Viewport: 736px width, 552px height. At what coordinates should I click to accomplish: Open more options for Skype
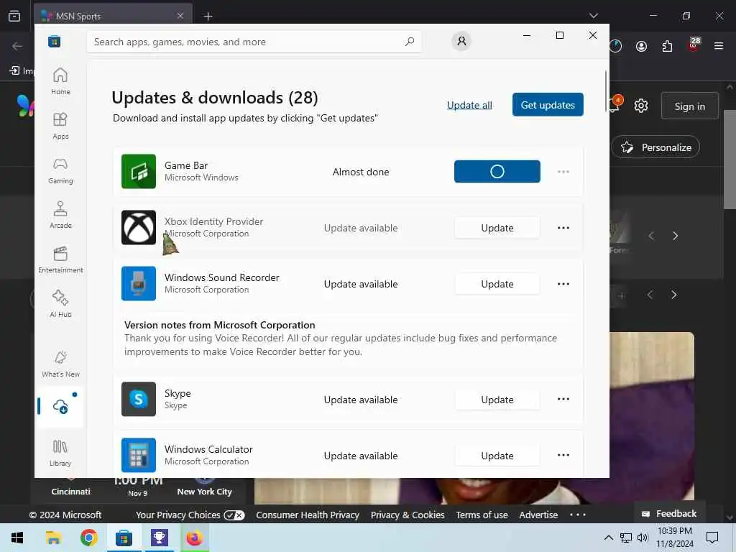(x=563, y=399)
